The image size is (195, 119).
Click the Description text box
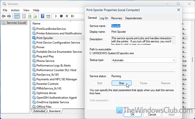click(x=143, y=41)
